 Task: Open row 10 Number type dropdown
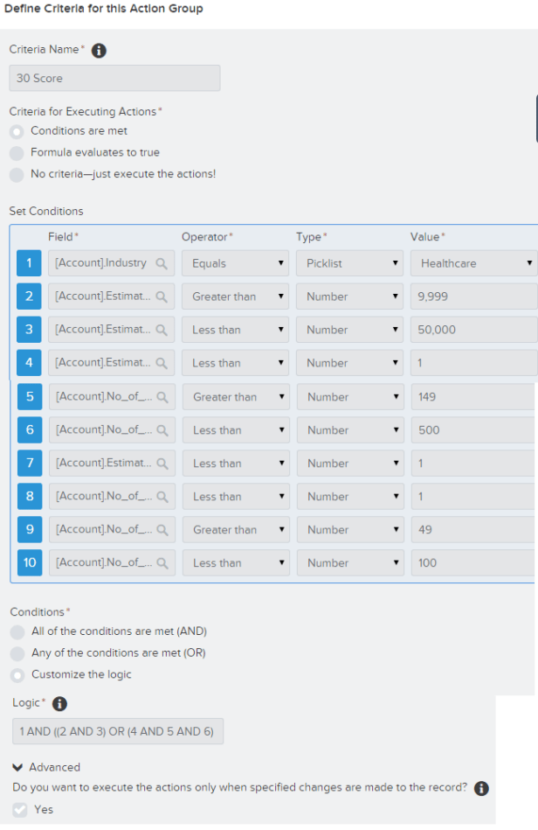coord(350,562)
